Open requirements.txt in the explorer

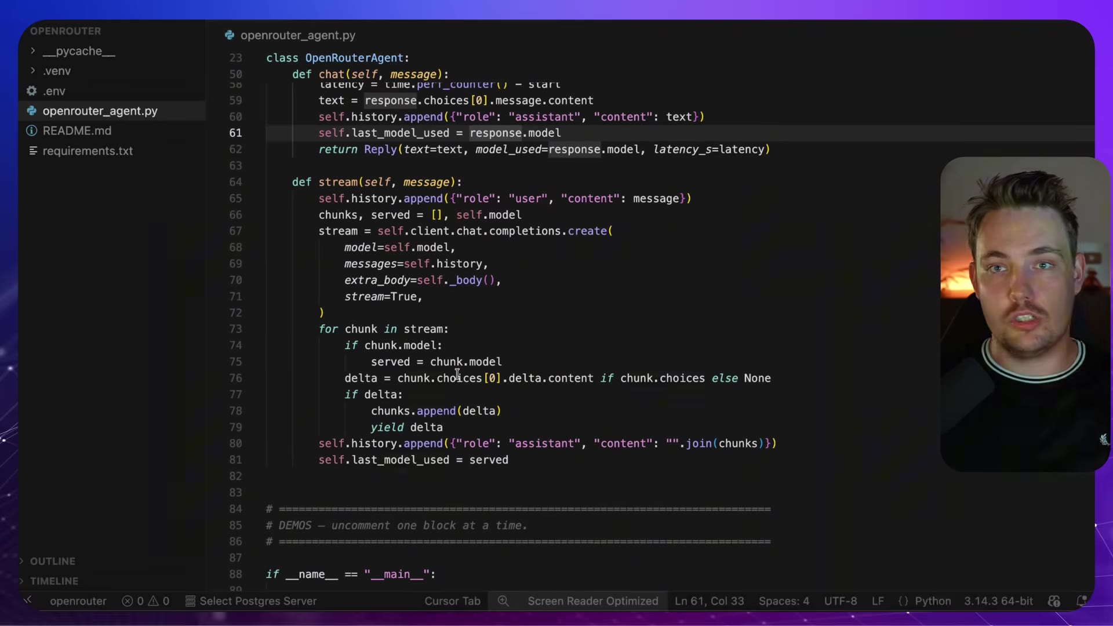click(88, 151)
